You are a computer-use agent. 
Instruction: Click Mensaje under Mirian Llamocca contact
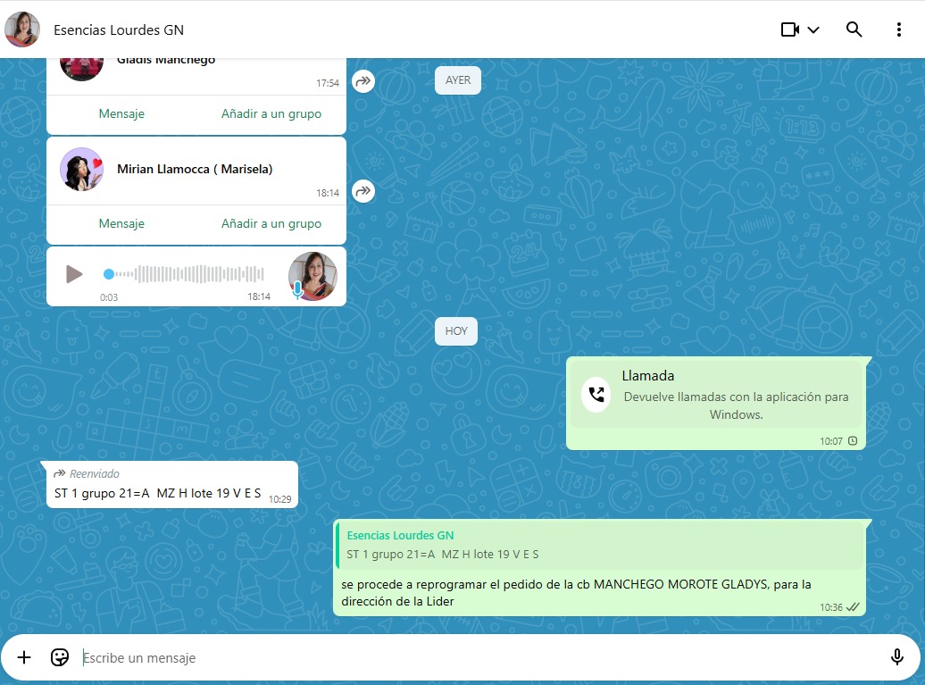(121, 223)
